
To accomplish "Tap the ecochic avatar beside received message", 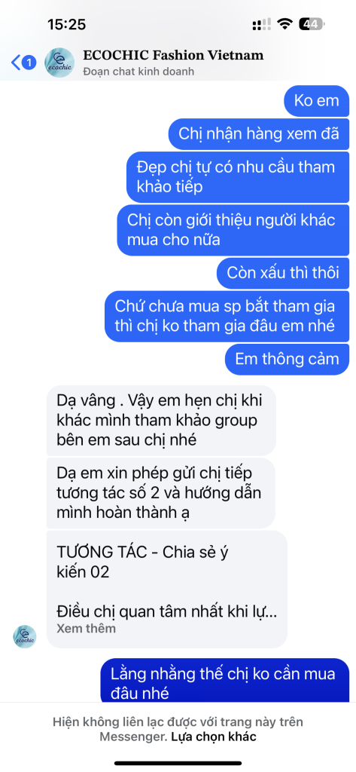I will [x=25, y=636].
